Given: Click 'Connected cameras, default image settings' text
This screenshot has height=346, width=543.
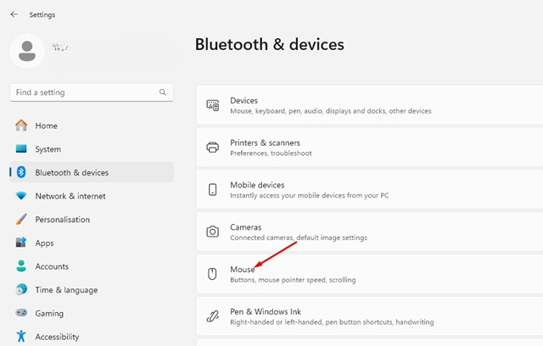Looking at the screenshot, I should 299,237.
